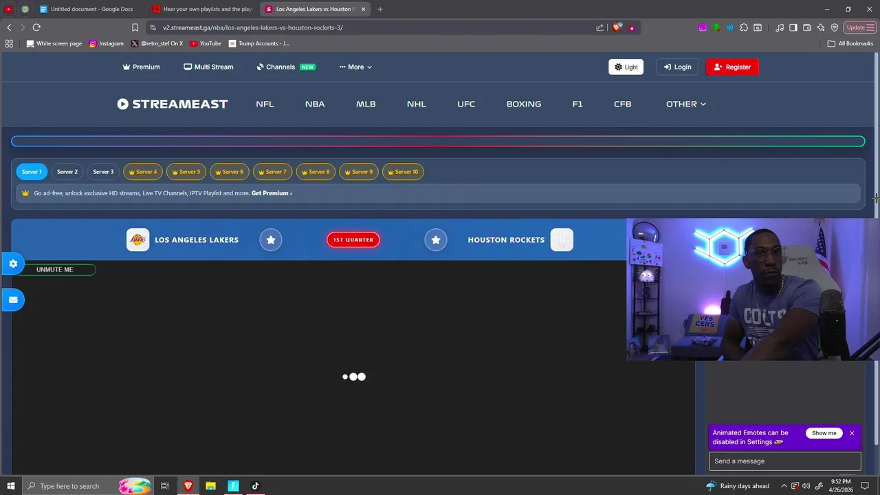
Task: Open Task View in taskbar
Action: 165,486
